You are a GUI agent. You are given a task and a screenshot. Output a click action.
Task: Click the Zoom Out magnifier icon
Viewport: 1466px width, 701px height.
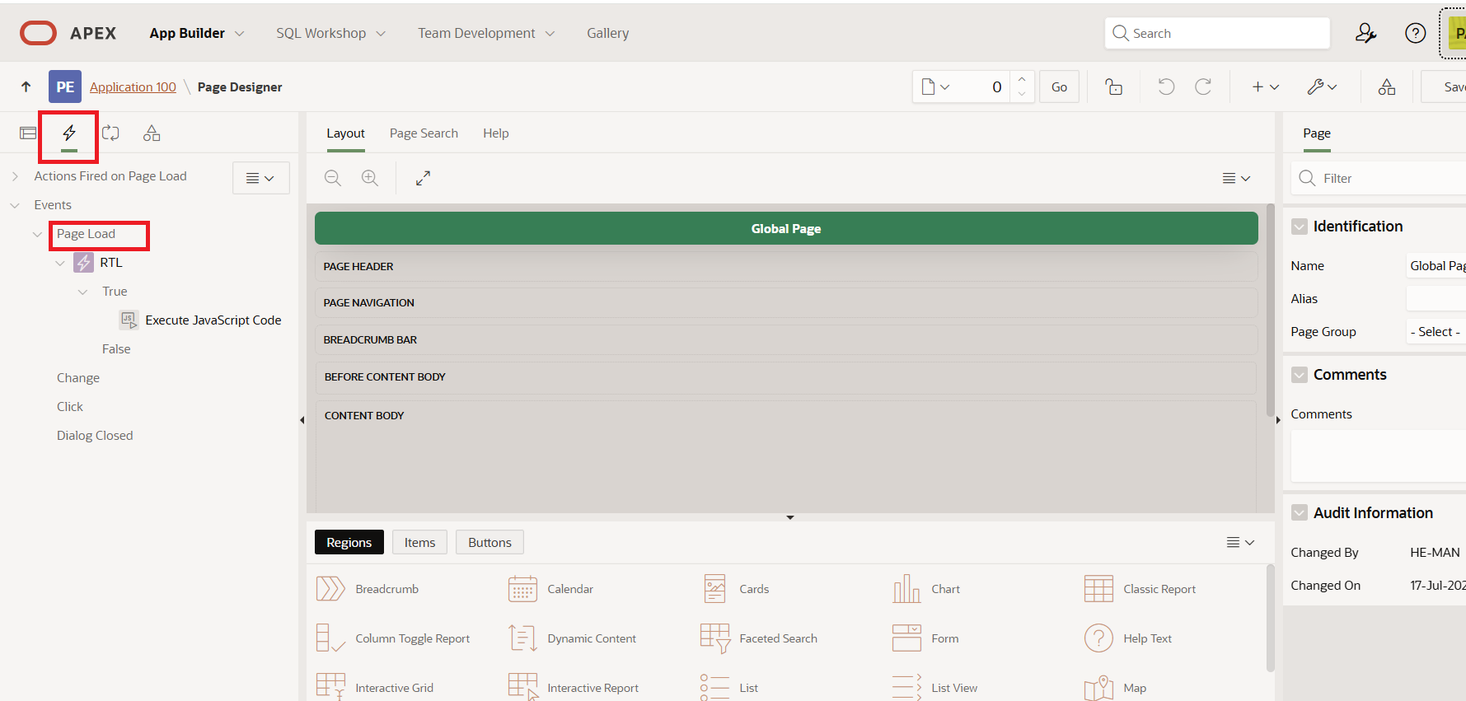coord(333,178)
